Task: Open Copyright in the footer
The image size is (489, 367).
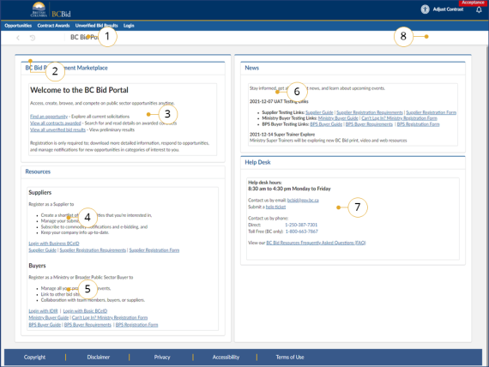Action: 34,357
